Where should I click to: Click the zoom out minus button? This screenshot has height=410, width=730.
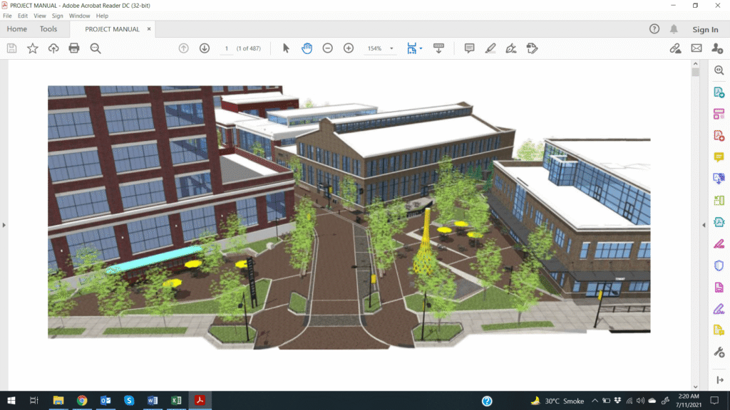click(327, 48)
